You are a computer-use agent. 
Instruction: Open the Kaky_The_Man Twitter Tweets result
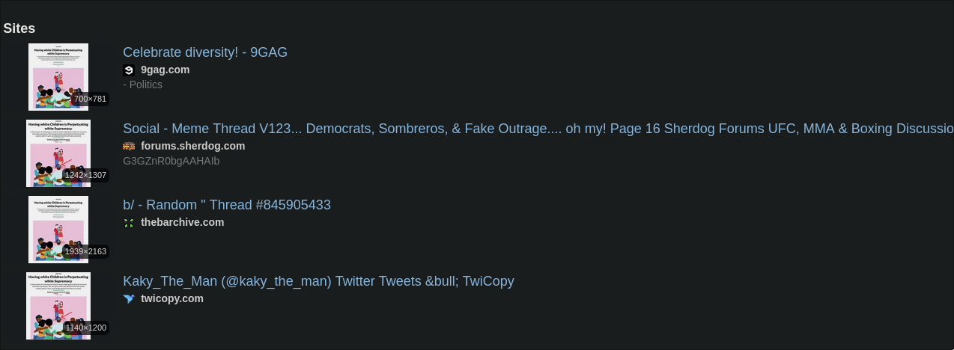318,281
